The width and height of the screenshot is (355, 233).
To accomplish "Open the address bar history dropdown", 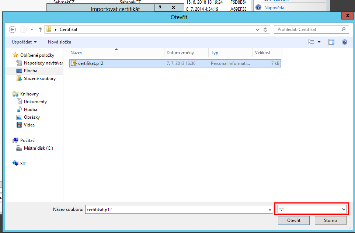I will [x=257, y=29].
